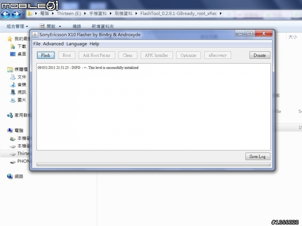Screen dimensions: 302x226
Task: Select 手機資料 in the address breadcrumb
Action: pyautogui.click(x=98, y=14)
